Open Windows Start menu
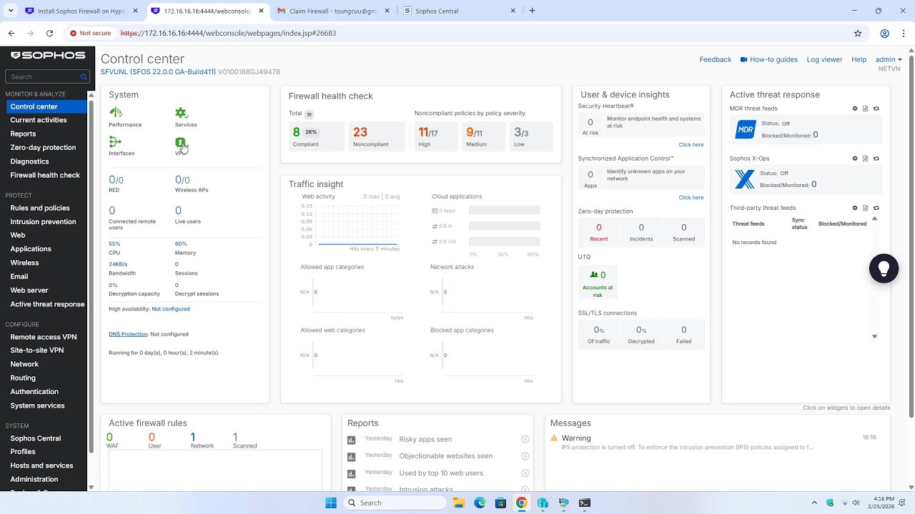 [331, 503]
